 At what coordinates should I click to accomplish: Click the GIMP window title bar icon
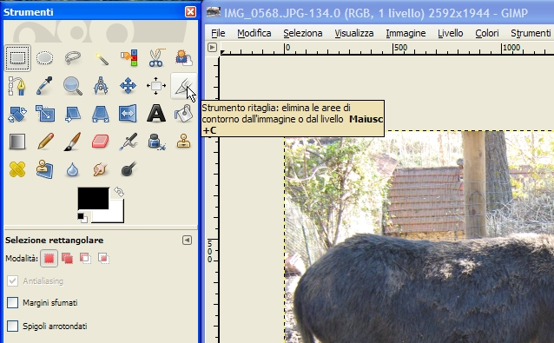214,12
